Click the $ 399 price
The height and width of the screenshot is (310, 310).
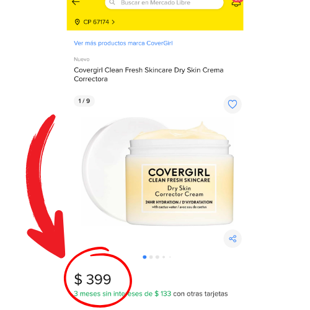point(92,280)
